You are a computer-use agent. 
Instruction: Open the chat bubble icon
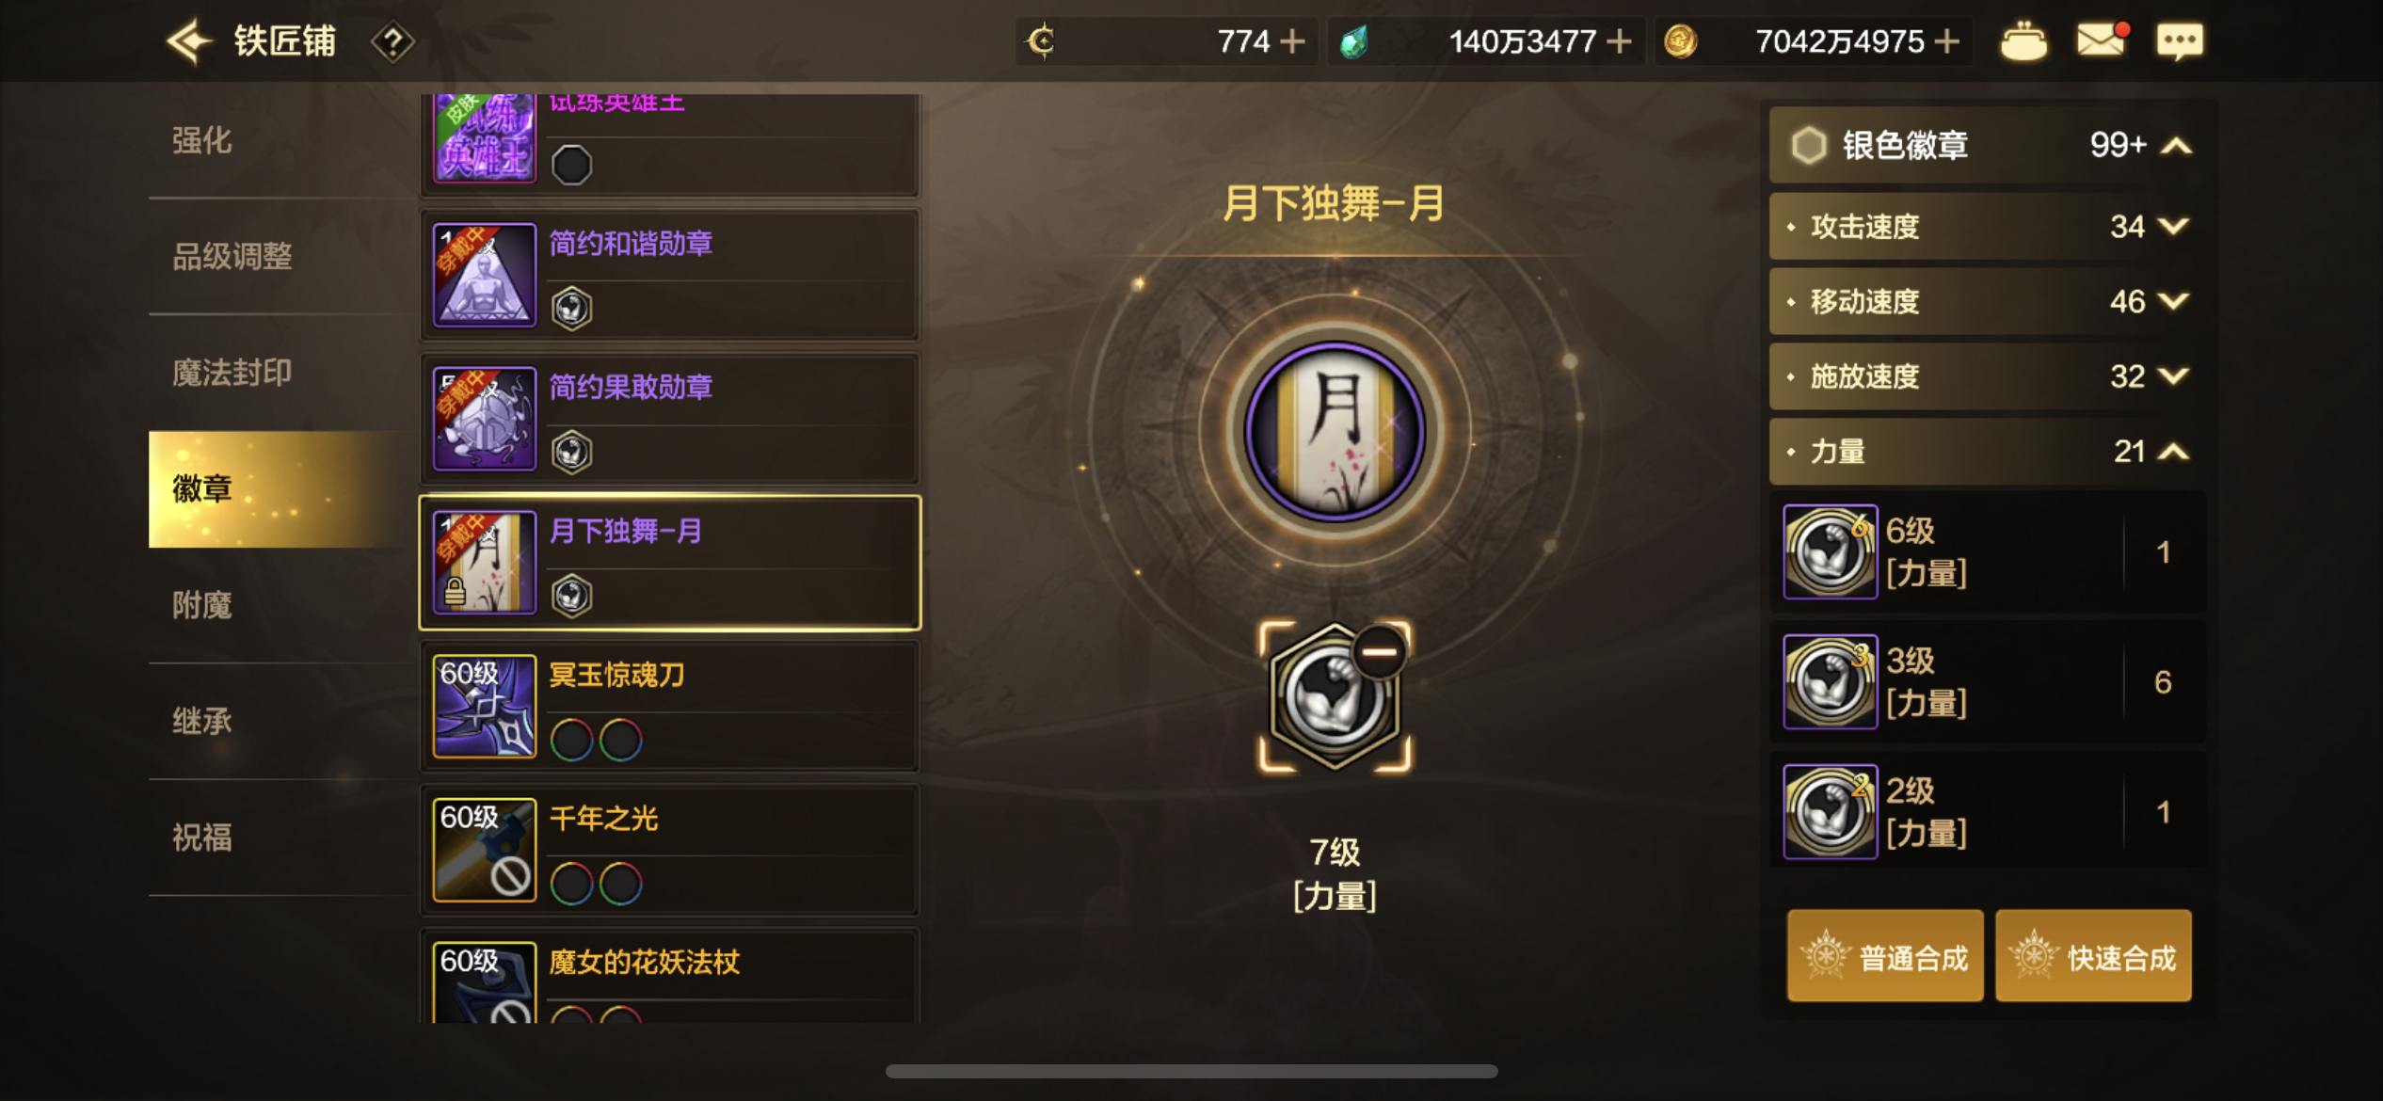2179,42
